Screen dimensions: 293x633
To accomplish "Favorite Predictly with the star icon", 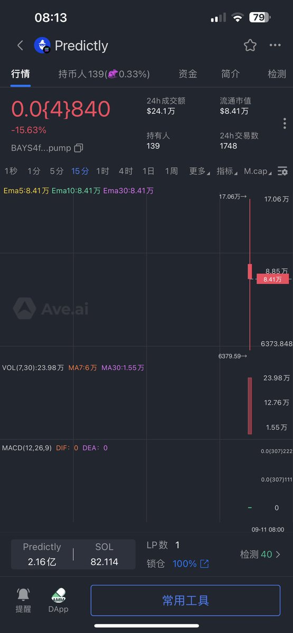I will coord(250,45).
